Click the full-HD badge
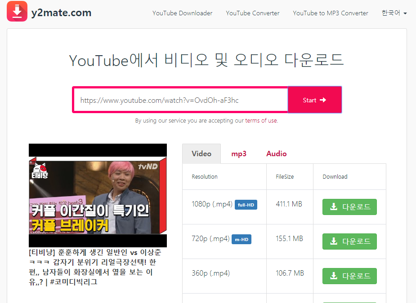This screenshot has width=416, height=303. pyautogui.click(x=246, y=205)
